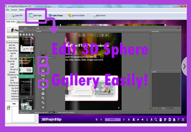The image size is (191, 132).
Task: Click the Alpha value field in Layers
Action: pyautogui.click(x=170, y=108)
